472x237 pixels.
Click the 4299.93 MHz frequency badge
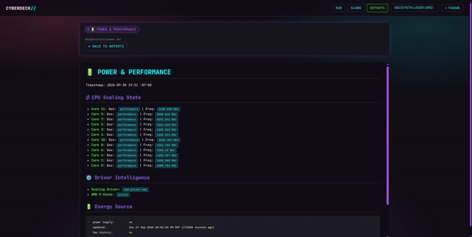tap(166, 150)
